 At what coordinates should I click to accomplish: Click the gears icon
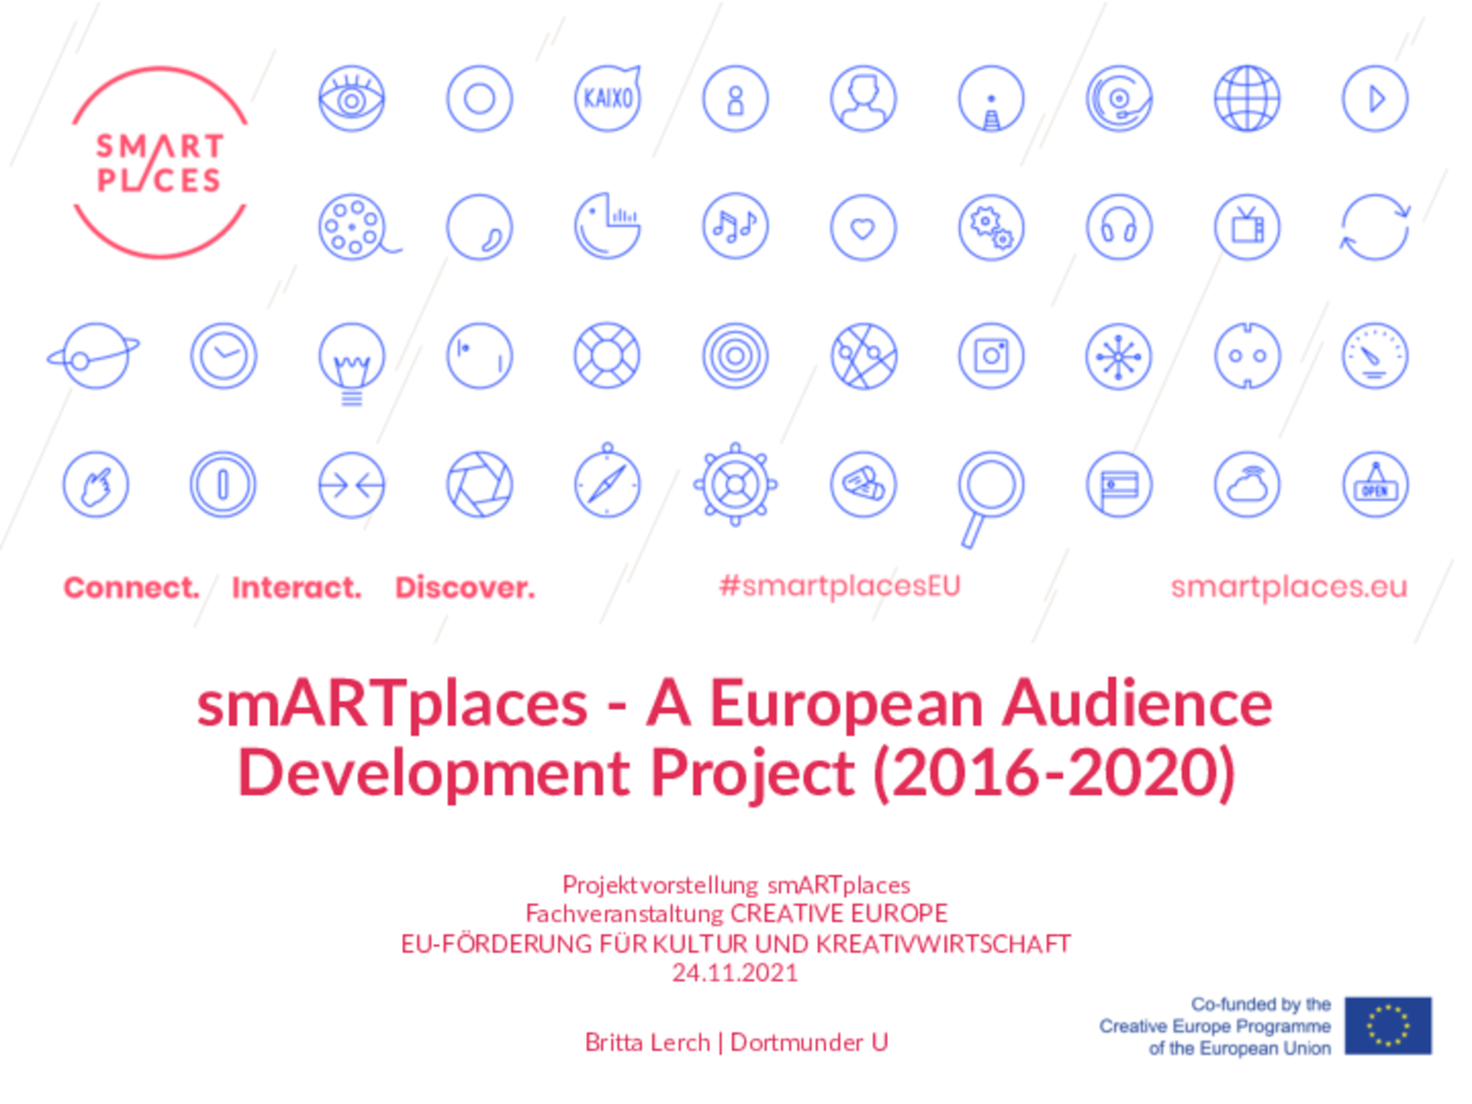[991, 226]
